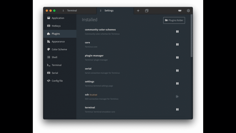Disable the plugin-manager plugin via its pause icon
Image resolution: width=236 pixels, height=133 pixels.
[x=177, y=57]
